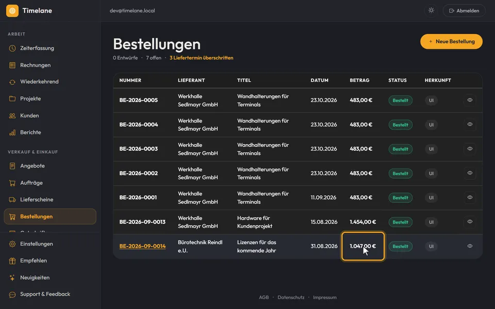
Task: View order BE-2026-0003 via eye icon
Action: click(x=470, y=148)
